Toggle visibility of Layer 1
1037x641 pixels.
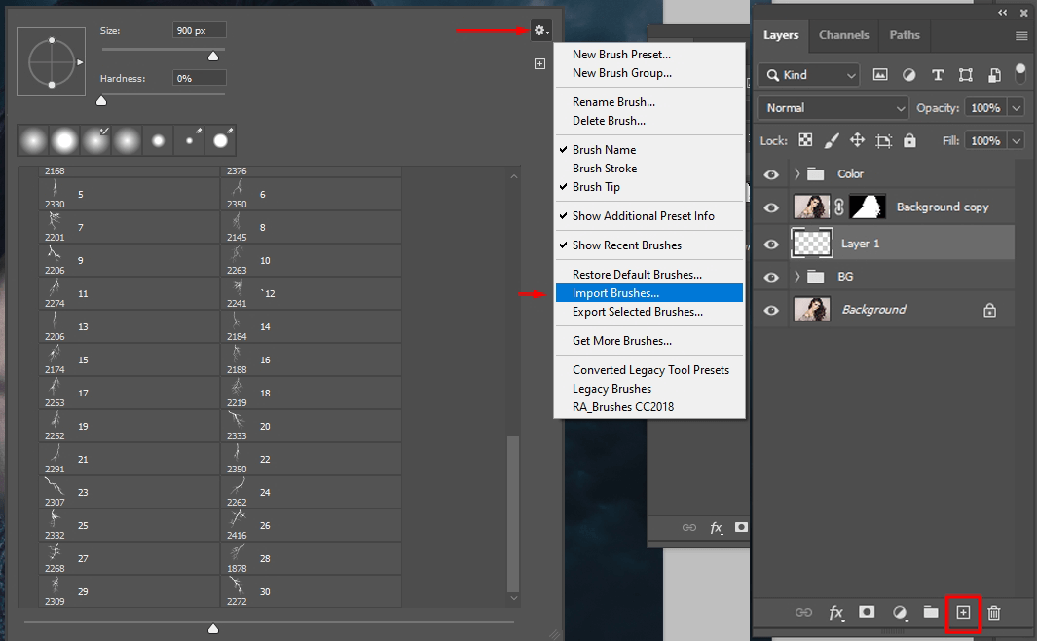tap(771, 244)
